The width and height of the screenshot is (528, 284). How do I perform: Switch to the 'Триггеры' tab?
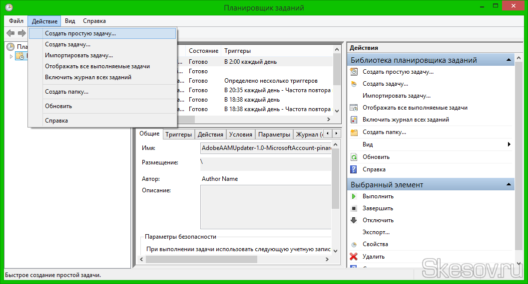point(178,135)
